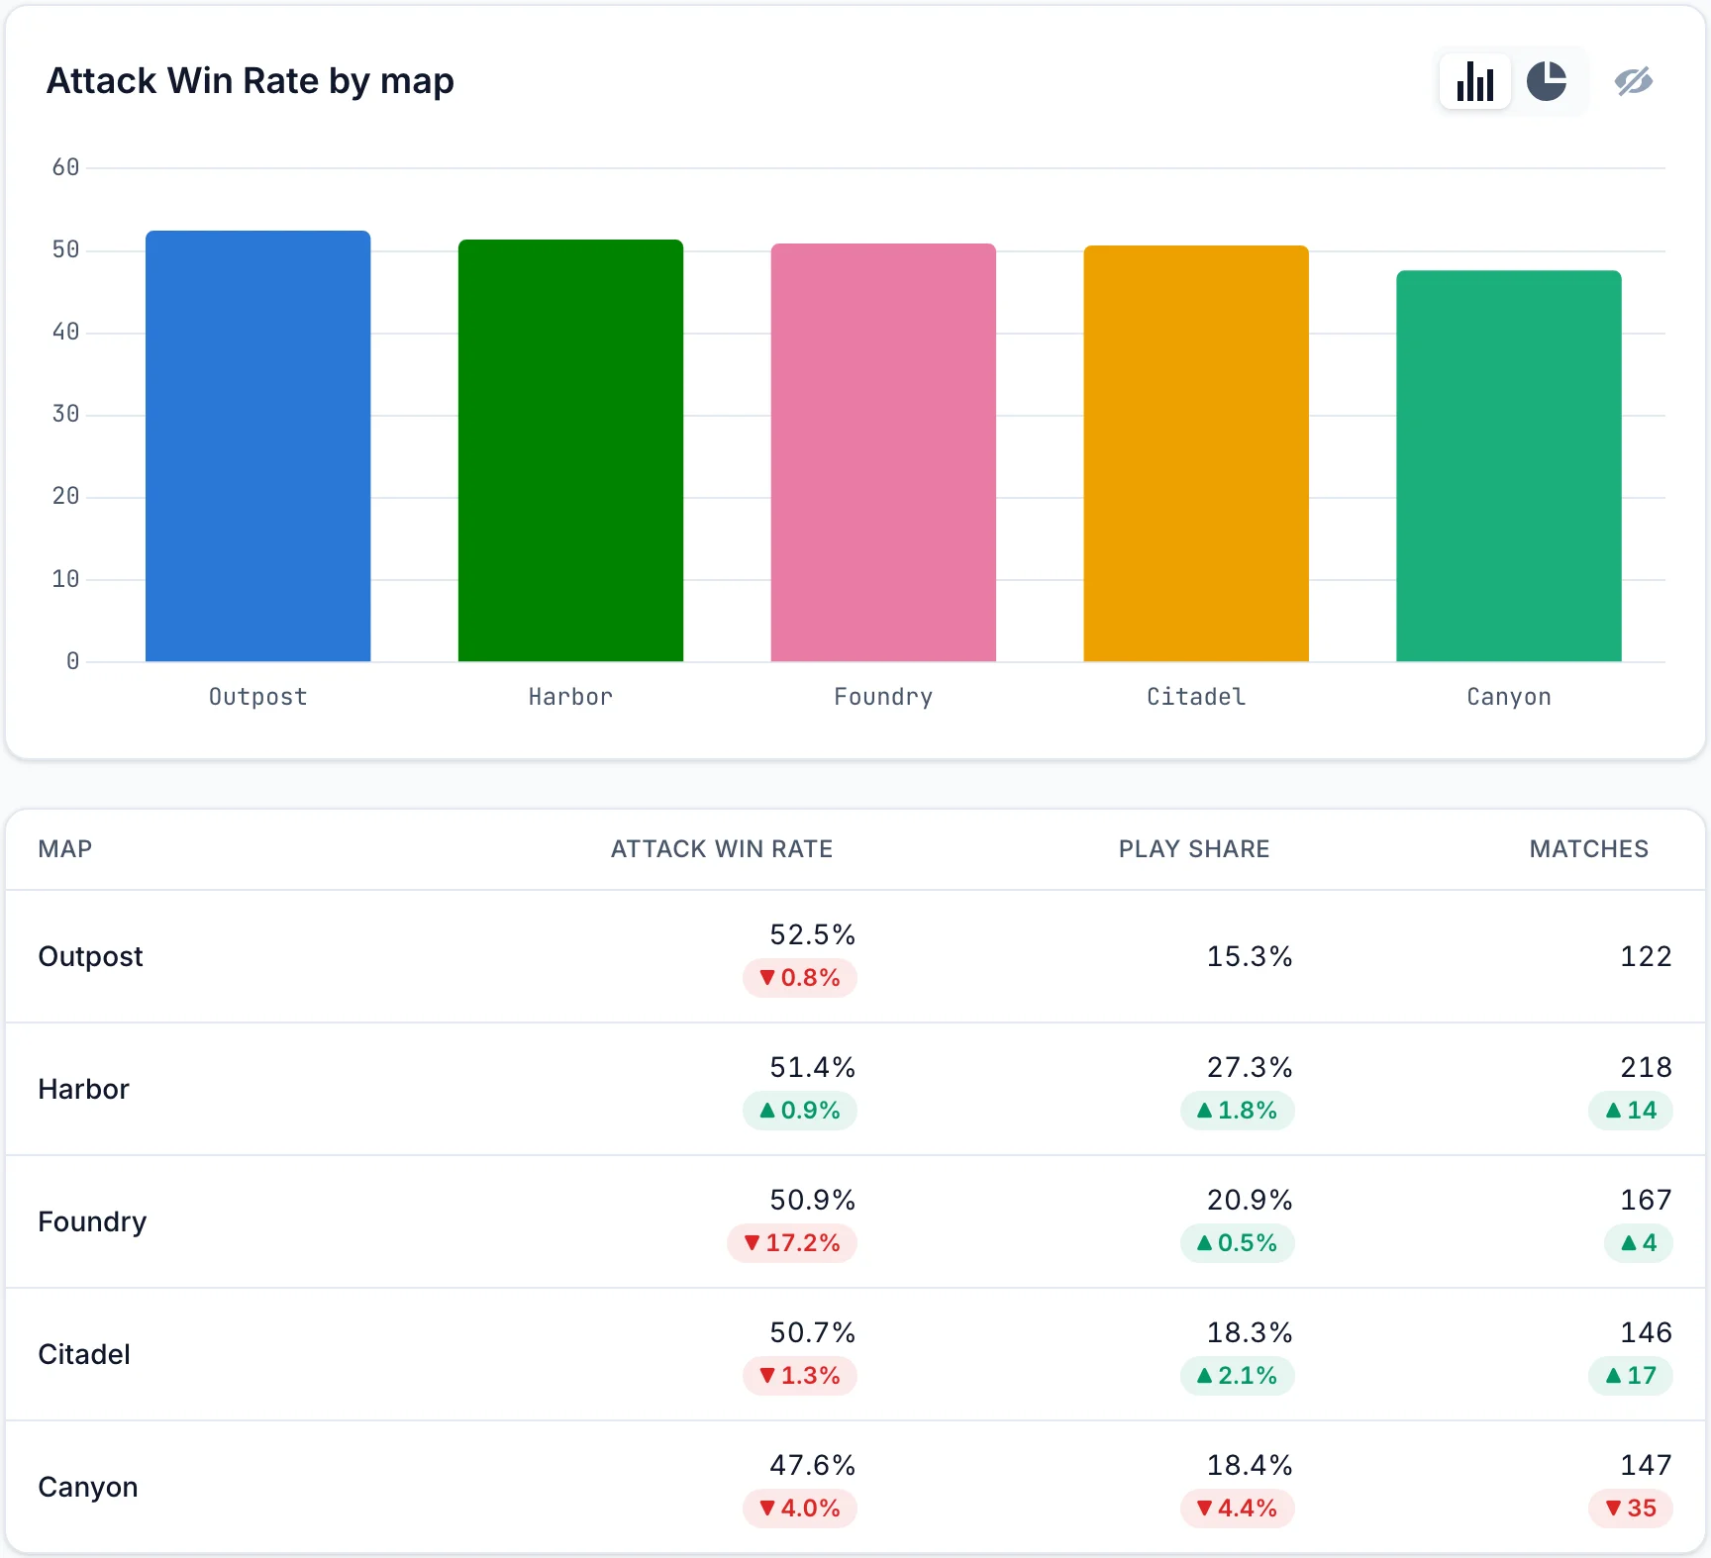This screenshot has width=1711, height=1558.
Task: Click the green 2.1% play share badge
Action: (1238, 1376)
